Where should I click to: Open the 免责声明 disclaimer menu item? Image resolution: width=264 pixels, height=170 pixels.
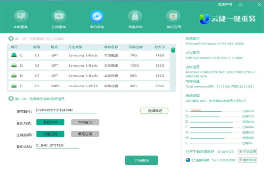[224, 4]
